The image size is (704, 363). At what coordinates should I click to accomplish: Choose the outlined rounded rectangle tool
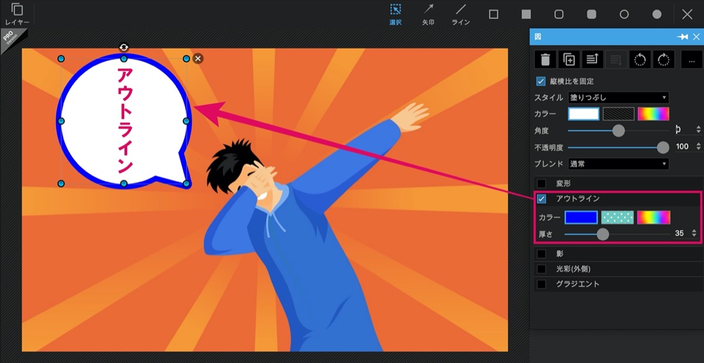pos(559,14)
